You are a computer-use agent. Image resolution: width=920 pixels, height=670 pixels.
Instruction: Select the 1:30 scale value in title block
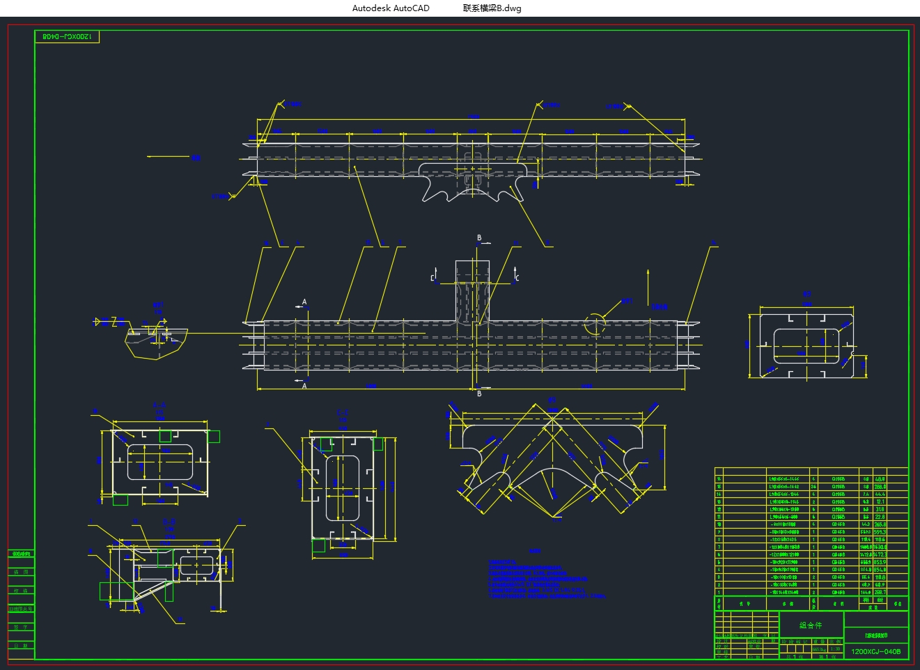point(836,648)
